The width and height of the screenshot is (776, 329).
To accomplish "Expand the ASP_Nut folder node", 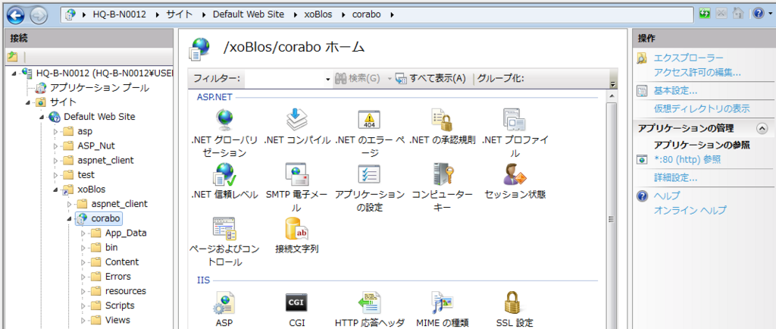I will click(x=55, y=146).
